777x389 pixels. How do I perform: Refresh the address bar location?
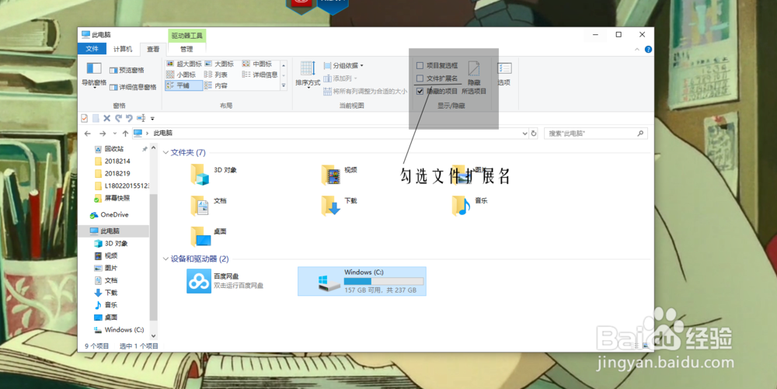point(534,134)
